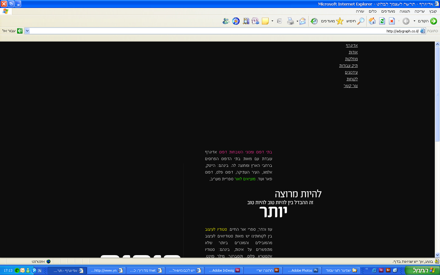The height and width of the screenshot is (275, 440).
Task: Click the Messenger buddy system tray icon
Action: coord(28,270)
